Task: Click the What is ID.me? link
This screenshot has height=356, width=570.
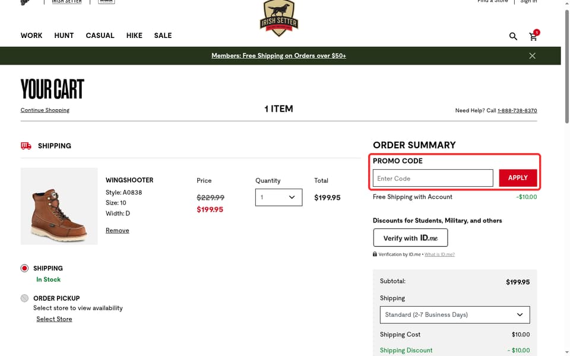Action: click(x=439, y=255)
